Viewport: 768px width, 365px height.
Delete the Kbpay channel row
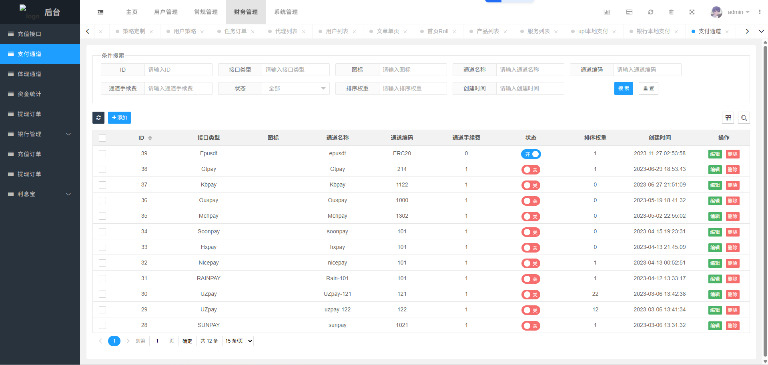pos(732,185)
